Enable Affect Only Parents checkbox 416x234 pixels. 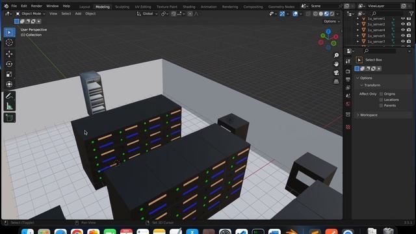[382, 105]
